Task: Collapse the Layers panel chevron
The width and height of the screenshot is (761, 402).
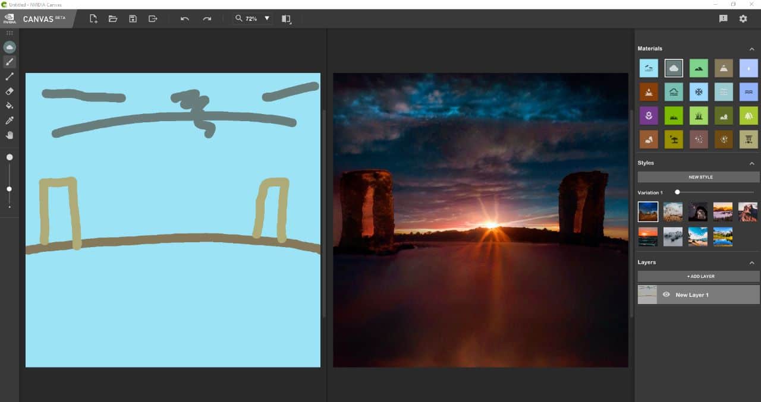Action: tap(751, 262)
